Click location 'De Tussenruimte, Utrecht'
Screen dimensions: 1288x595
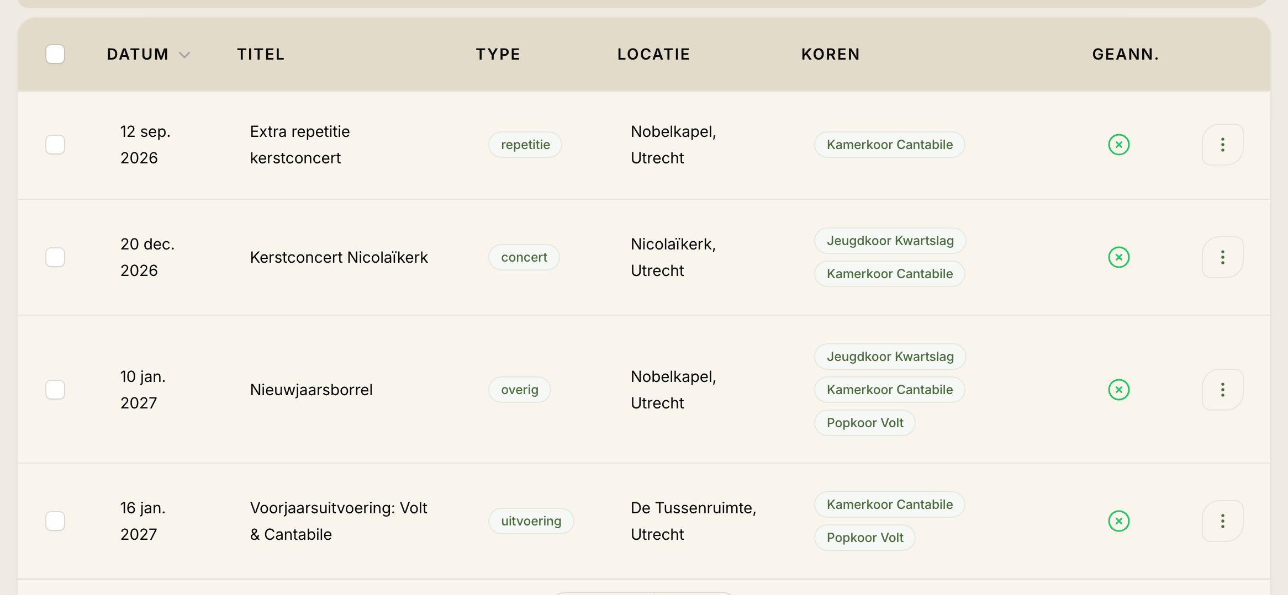[694, 521]
